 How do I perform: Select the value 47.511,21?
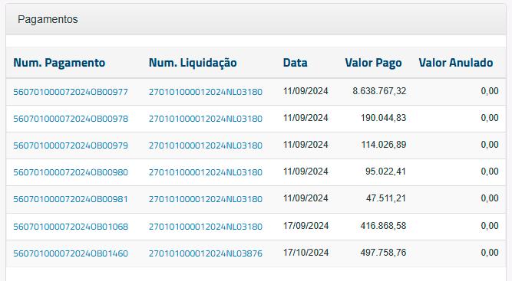(386, 198)
